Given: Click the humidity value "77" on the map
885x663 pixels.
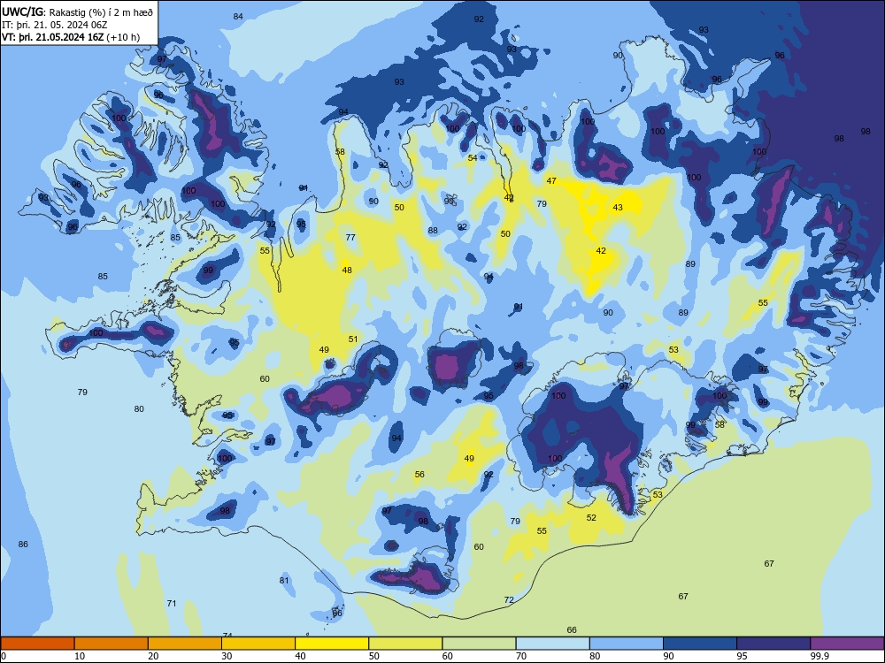Looking at the screenshot, I should click(350, 237).
